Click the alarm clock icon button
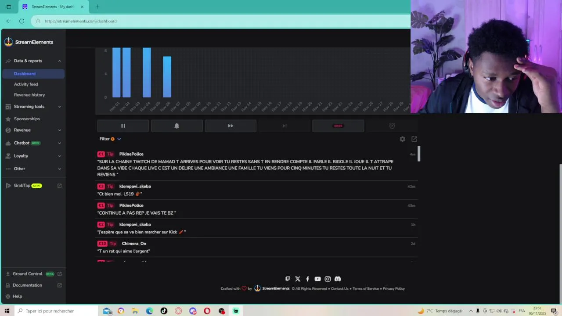The height and width of the screenshot is (316, 562). 392,126
